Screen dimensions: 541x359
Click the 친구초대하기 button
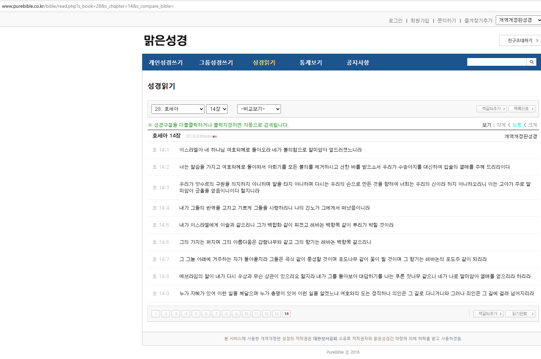pos(520,40)
